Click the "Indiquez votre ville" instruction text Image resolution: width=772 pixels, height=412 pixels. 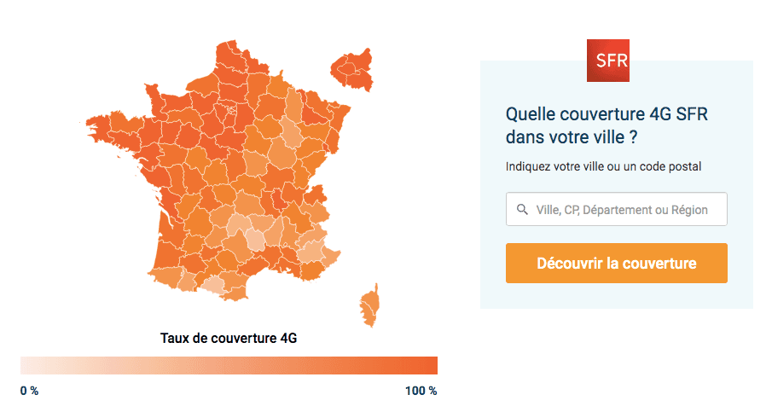[603, 166]
